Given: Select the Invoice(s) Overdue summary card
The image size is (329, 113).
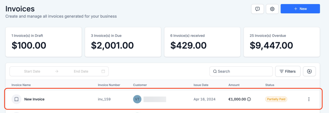Looking at the screenshot, I should tap(282, 42).
